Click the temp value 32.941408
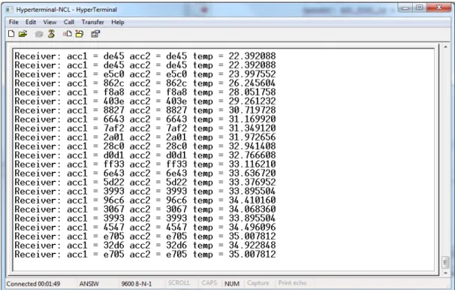This screenshot has height=290, width=455. point(252,146)
